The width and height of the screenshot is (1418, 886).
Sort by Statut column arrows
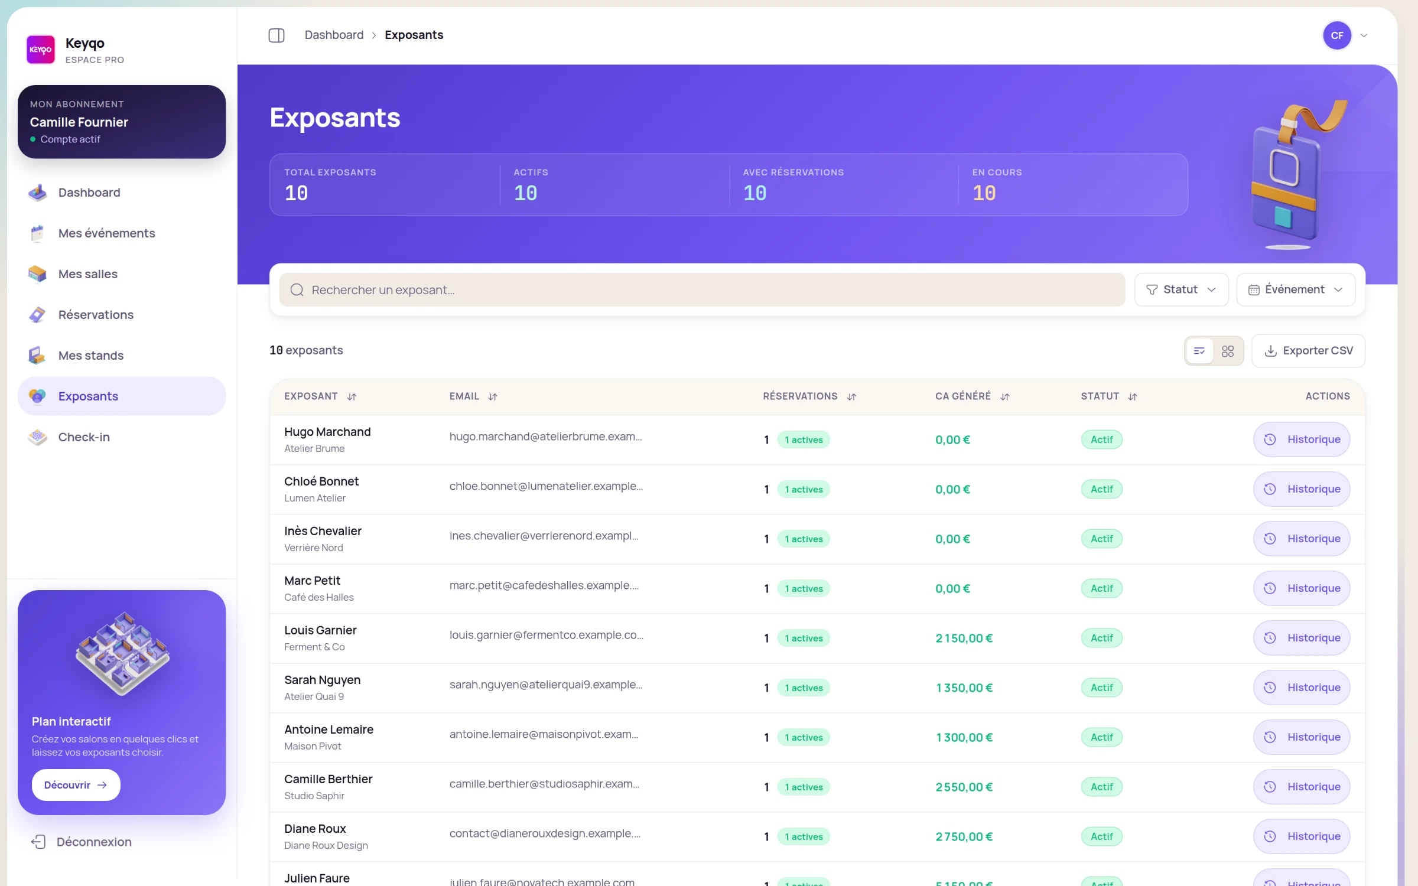point(1133,397)
